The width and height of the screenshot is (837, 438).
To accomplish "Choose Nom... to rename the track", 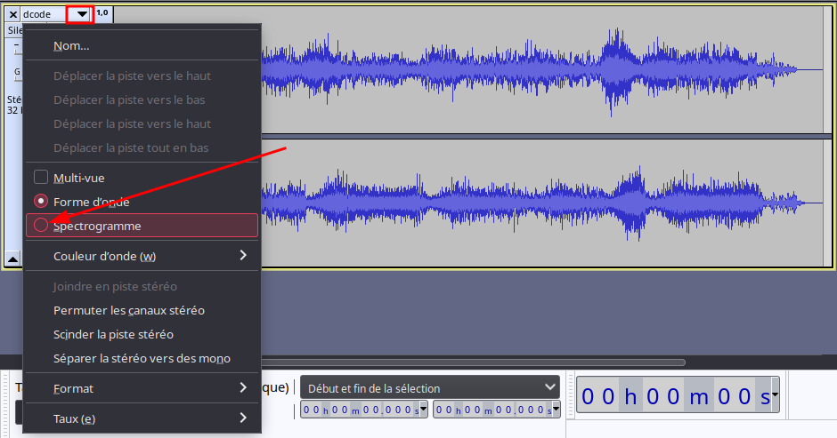I will tap(71, 46).
